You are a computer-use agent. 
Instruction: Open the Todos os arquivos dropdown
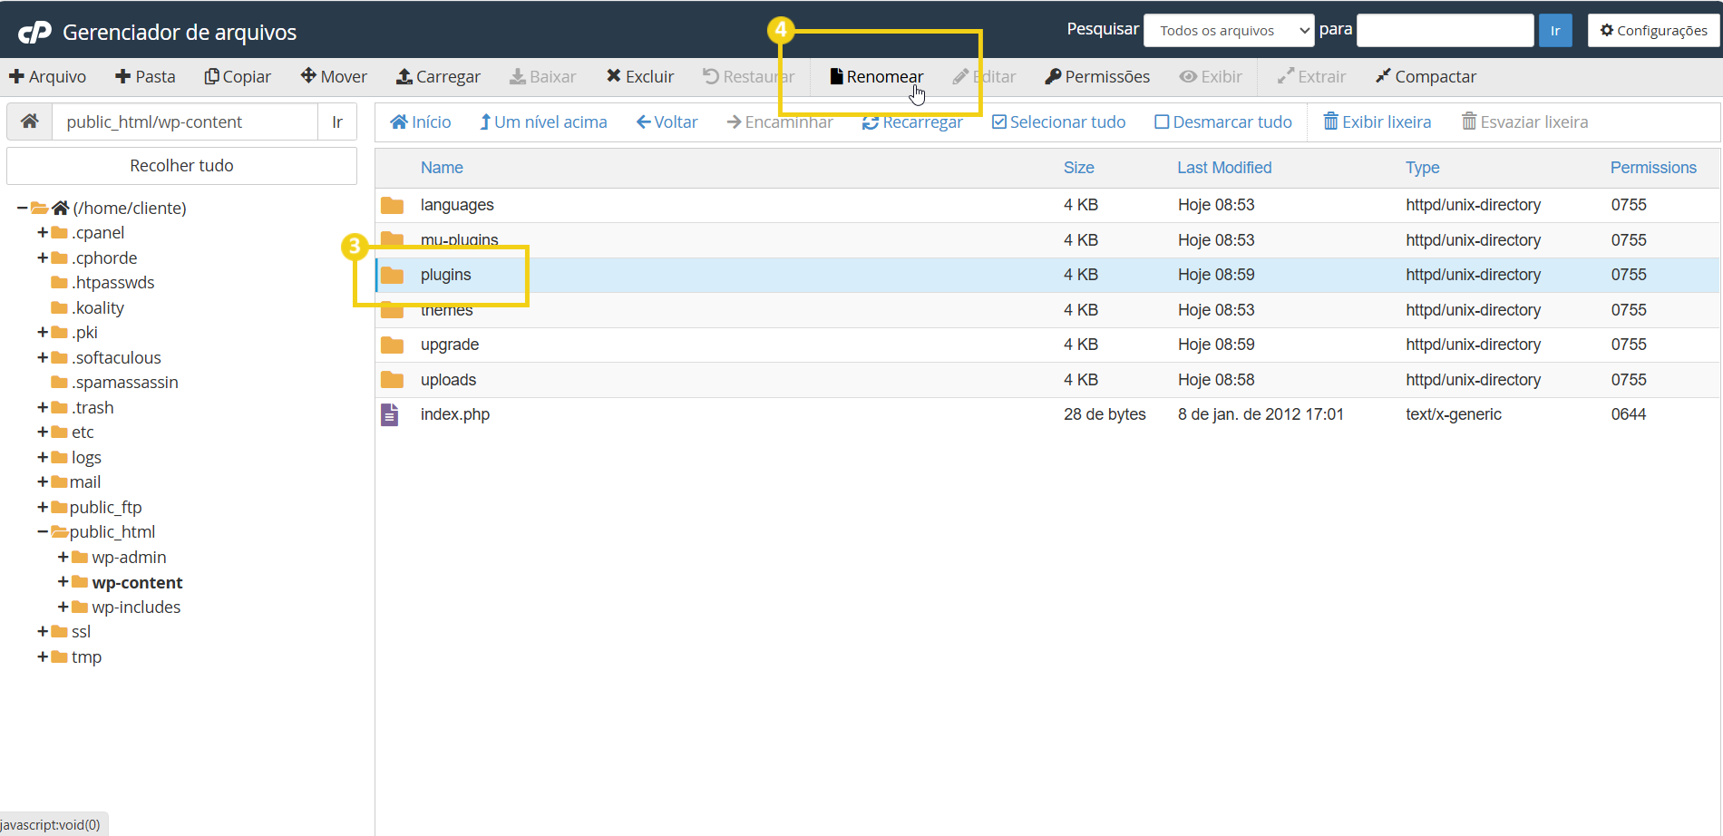point(1229,31)
